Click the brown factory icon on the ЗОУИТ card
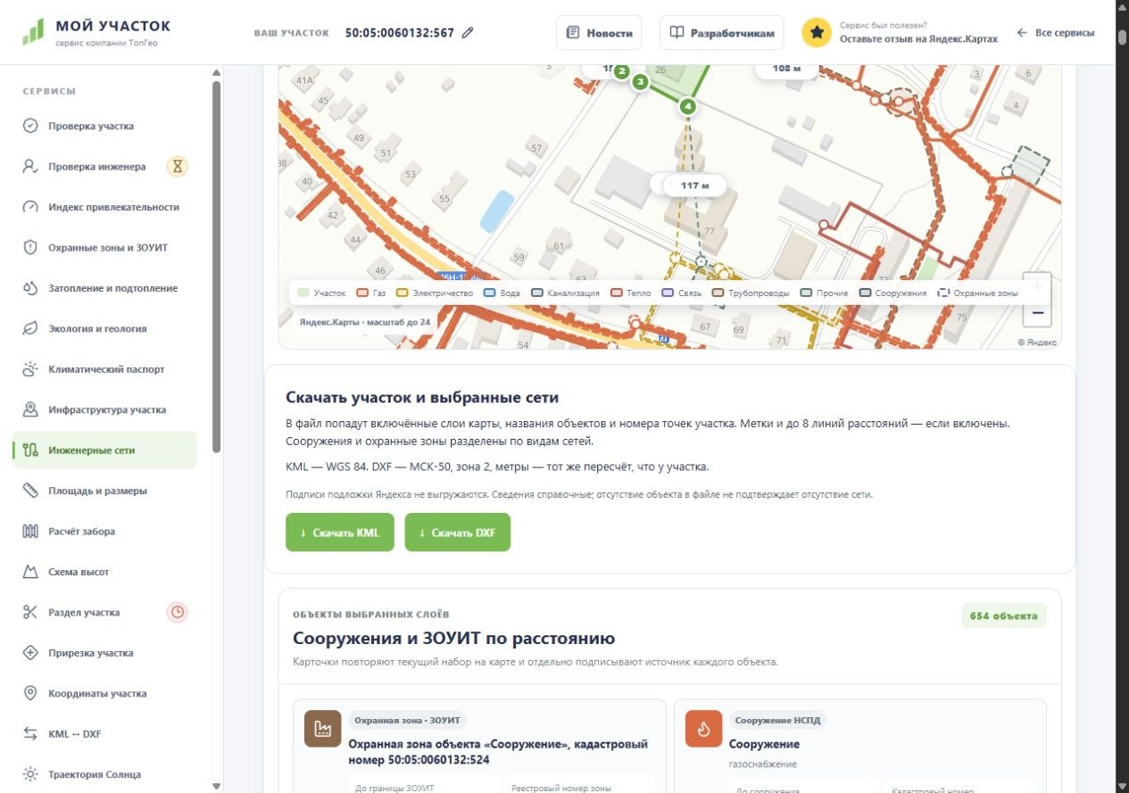1129x793 pixels. (x=322, y=728)
